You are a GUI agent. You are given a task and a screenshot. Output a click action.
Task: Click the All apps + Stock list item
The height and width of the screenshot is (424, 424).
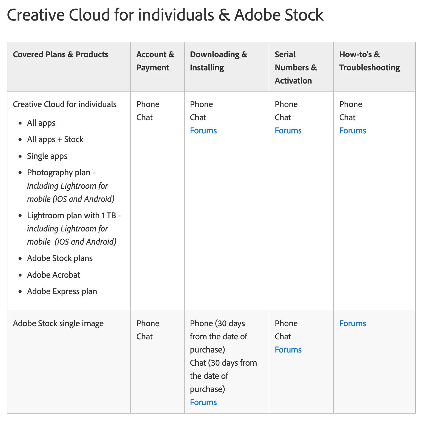coord(55,139)
